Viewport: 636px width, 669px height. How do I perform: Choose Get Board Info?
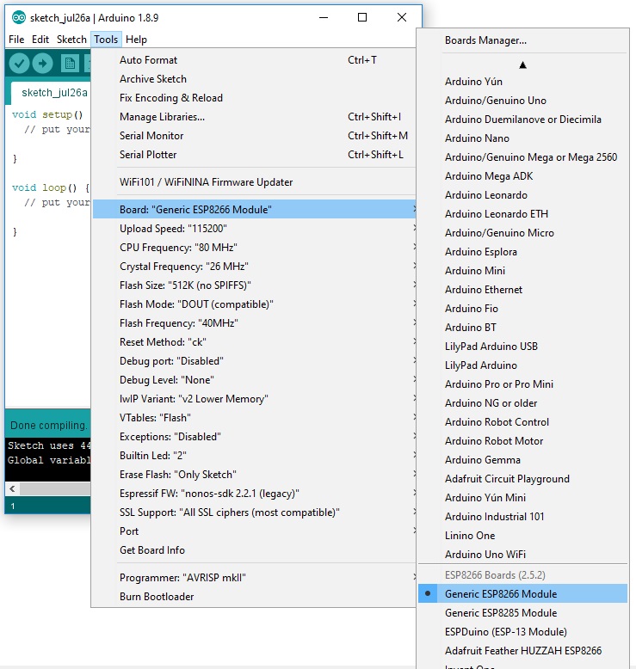pos(254,549)
